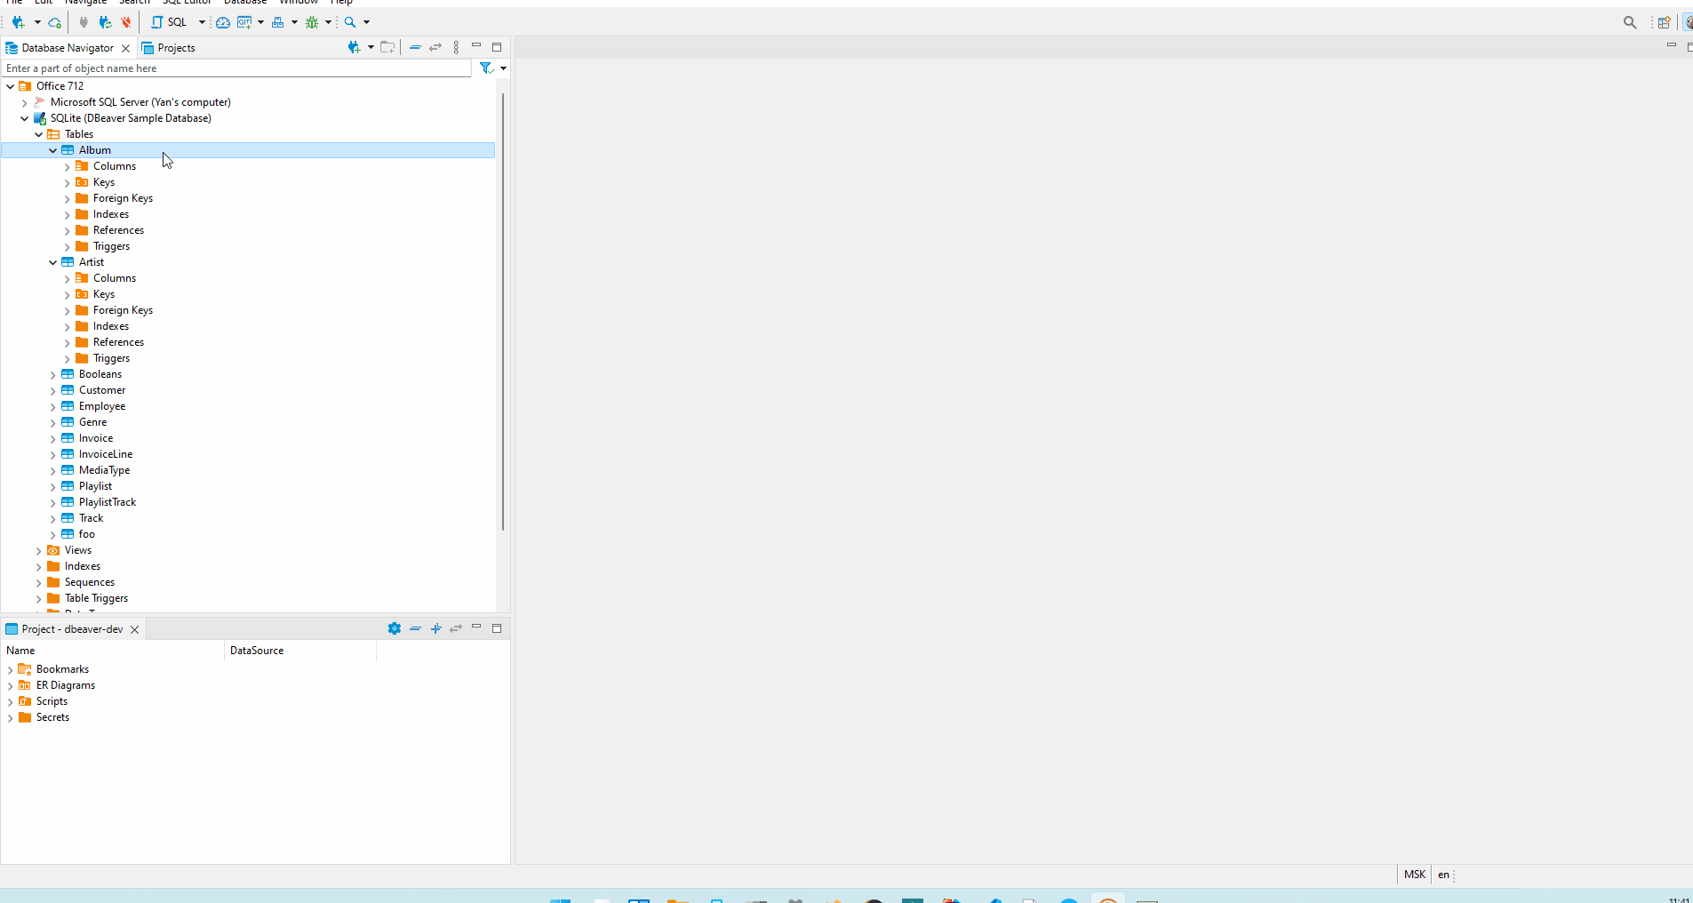This screenshot has width=1693, height=903.
Task: Open the cloud explorer icon in main toolbar
Action: [x=54, y=22]
